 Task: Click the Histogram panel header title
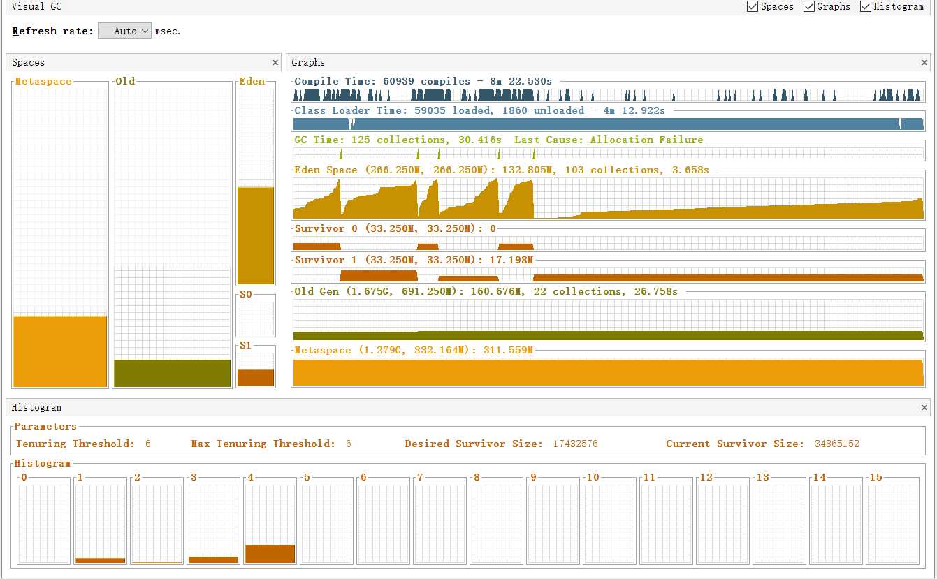pyautogui.click(x=36, y=407)
